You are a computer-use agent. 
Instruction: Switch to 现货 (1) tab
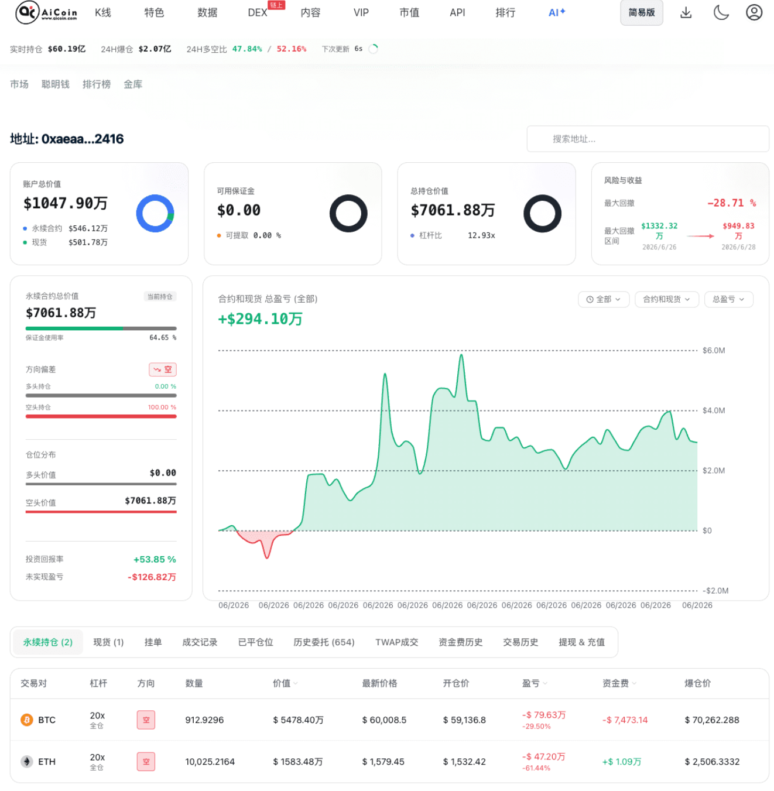click(108, 642)
